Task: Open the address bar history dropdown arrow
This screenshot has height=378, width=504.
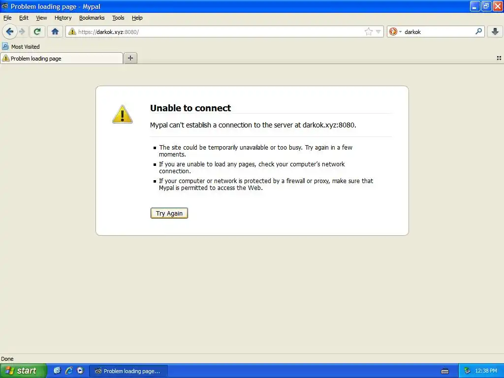Action: click(378, 31)
